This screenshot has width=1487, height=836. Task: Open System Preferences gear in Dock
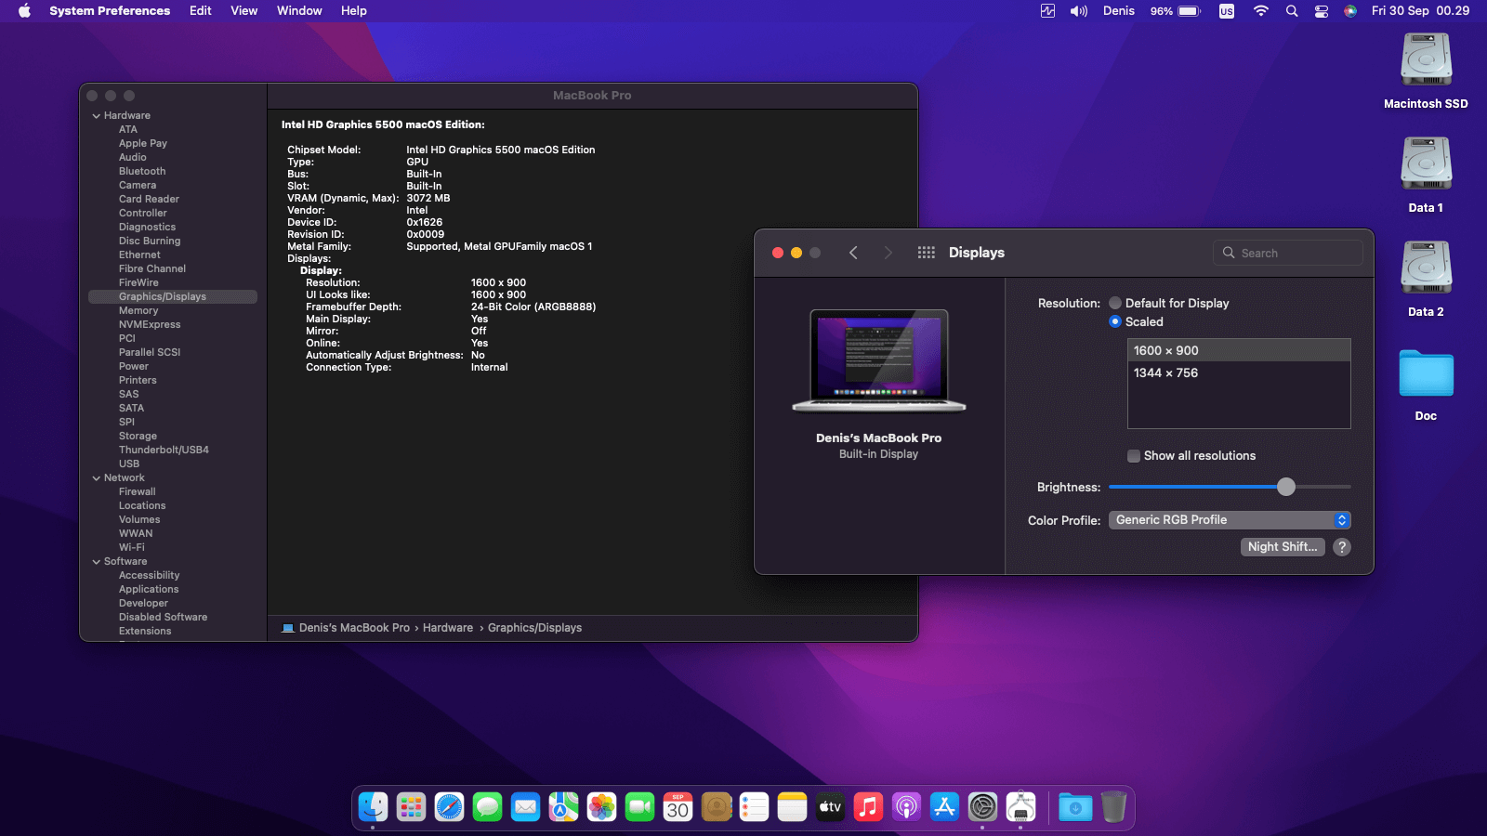[x=982, y=807]
